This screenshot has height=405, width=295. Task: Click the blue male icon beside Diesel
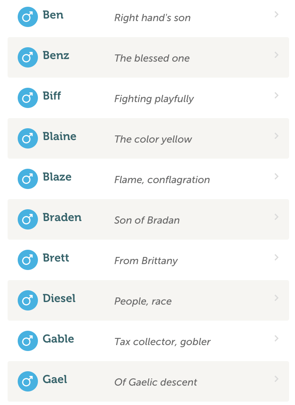click(x=28, y=300)
